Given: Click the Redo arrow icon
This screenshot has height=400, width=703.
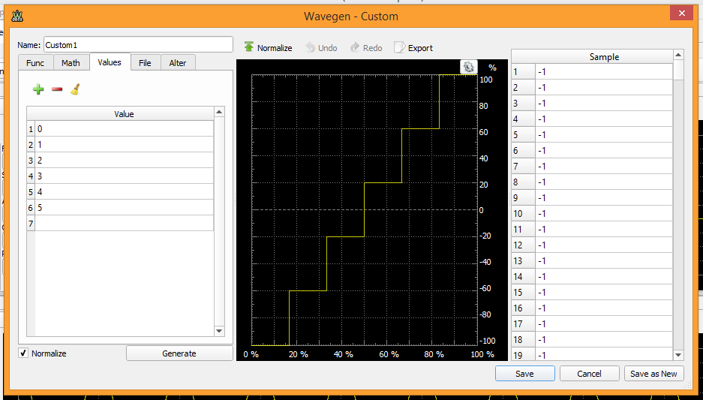Looking at the screenshot, I should pos(355,47).
